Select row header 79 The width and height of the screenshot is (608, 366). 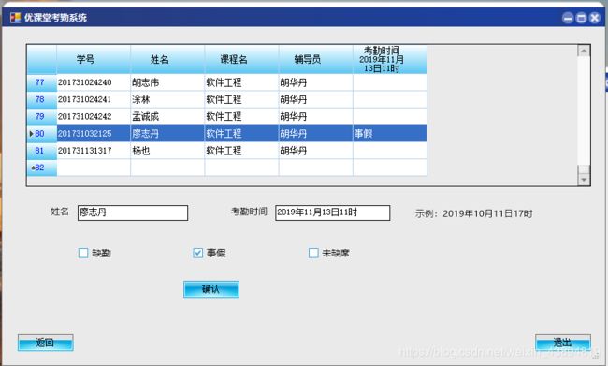click(x=42, y=116)
